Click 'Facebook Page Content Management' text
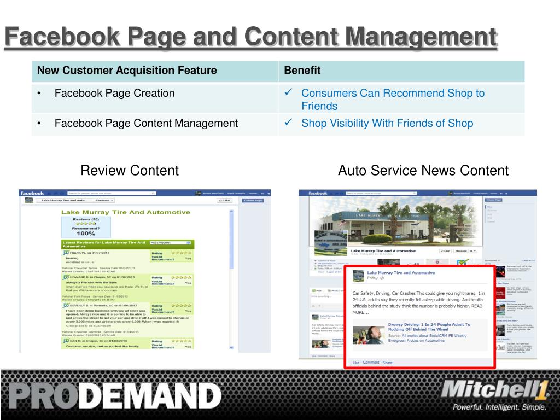This screenshot has width=560, height=420. (x=146, y=123)
